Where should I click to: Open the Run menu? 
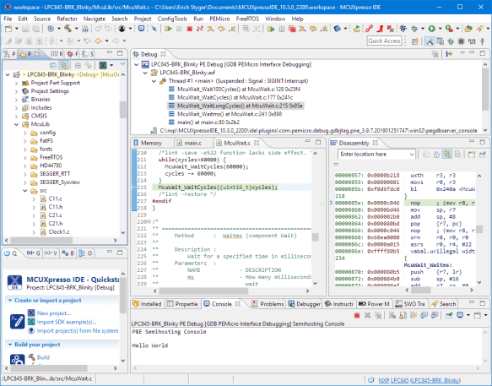(x=198, y=19)
